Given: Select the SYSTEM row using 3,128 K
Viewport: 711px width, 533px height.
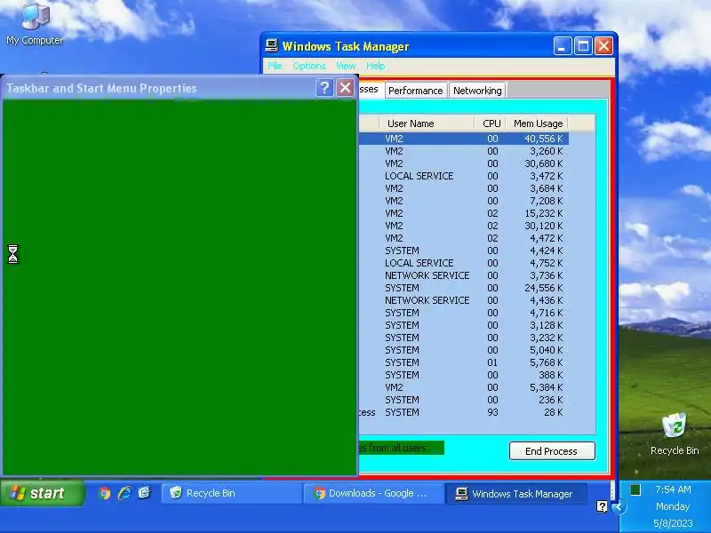Looking at the screenshot, I should coord(463,325).
